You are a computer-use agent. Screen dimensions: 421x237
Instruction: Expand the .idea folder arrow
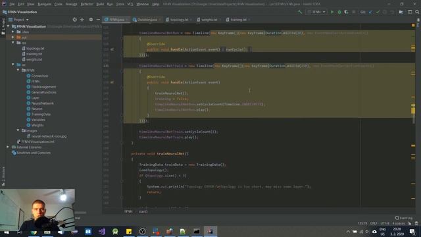pyautogui.click(x=13, y=32)
